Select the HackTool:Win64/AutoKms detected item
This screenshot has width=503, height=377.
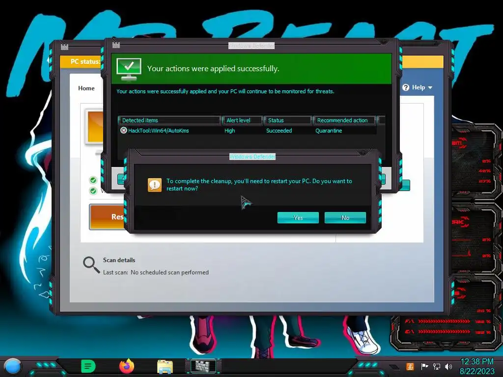coord(247,131)
